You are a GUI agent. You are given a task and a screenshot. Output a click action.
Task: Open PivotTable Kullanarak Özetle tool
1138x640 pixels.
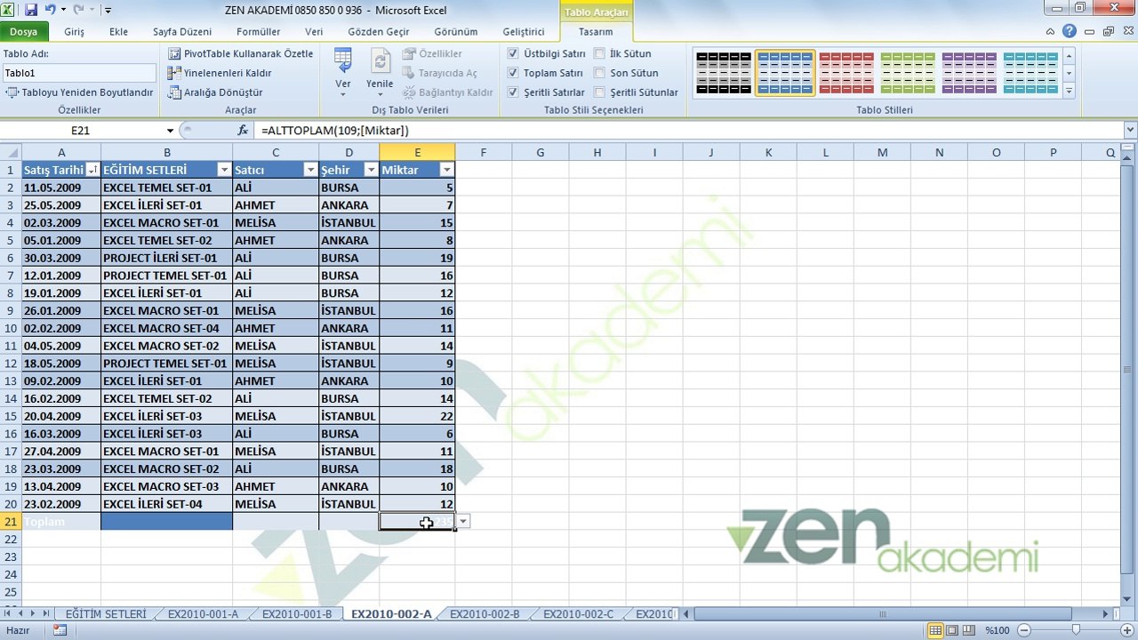(x=240, y=53)
